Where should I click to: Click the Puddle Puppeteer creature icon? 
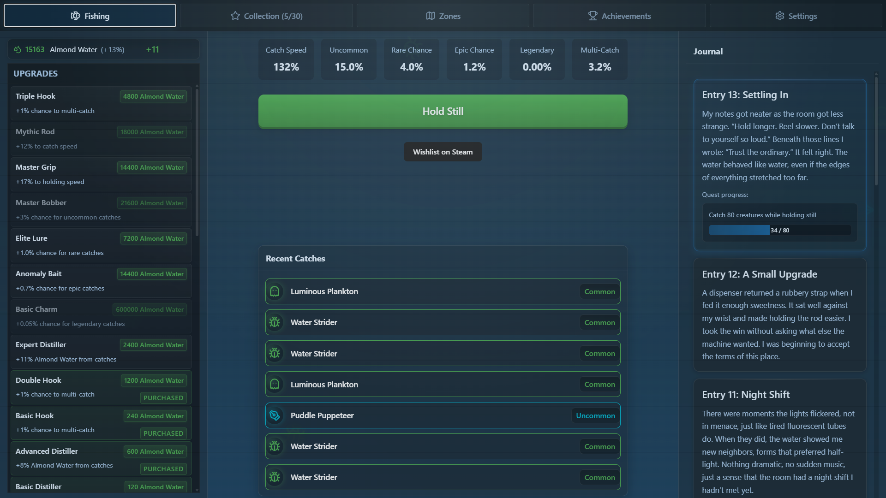pyautogui.click(x=275, y=415)
